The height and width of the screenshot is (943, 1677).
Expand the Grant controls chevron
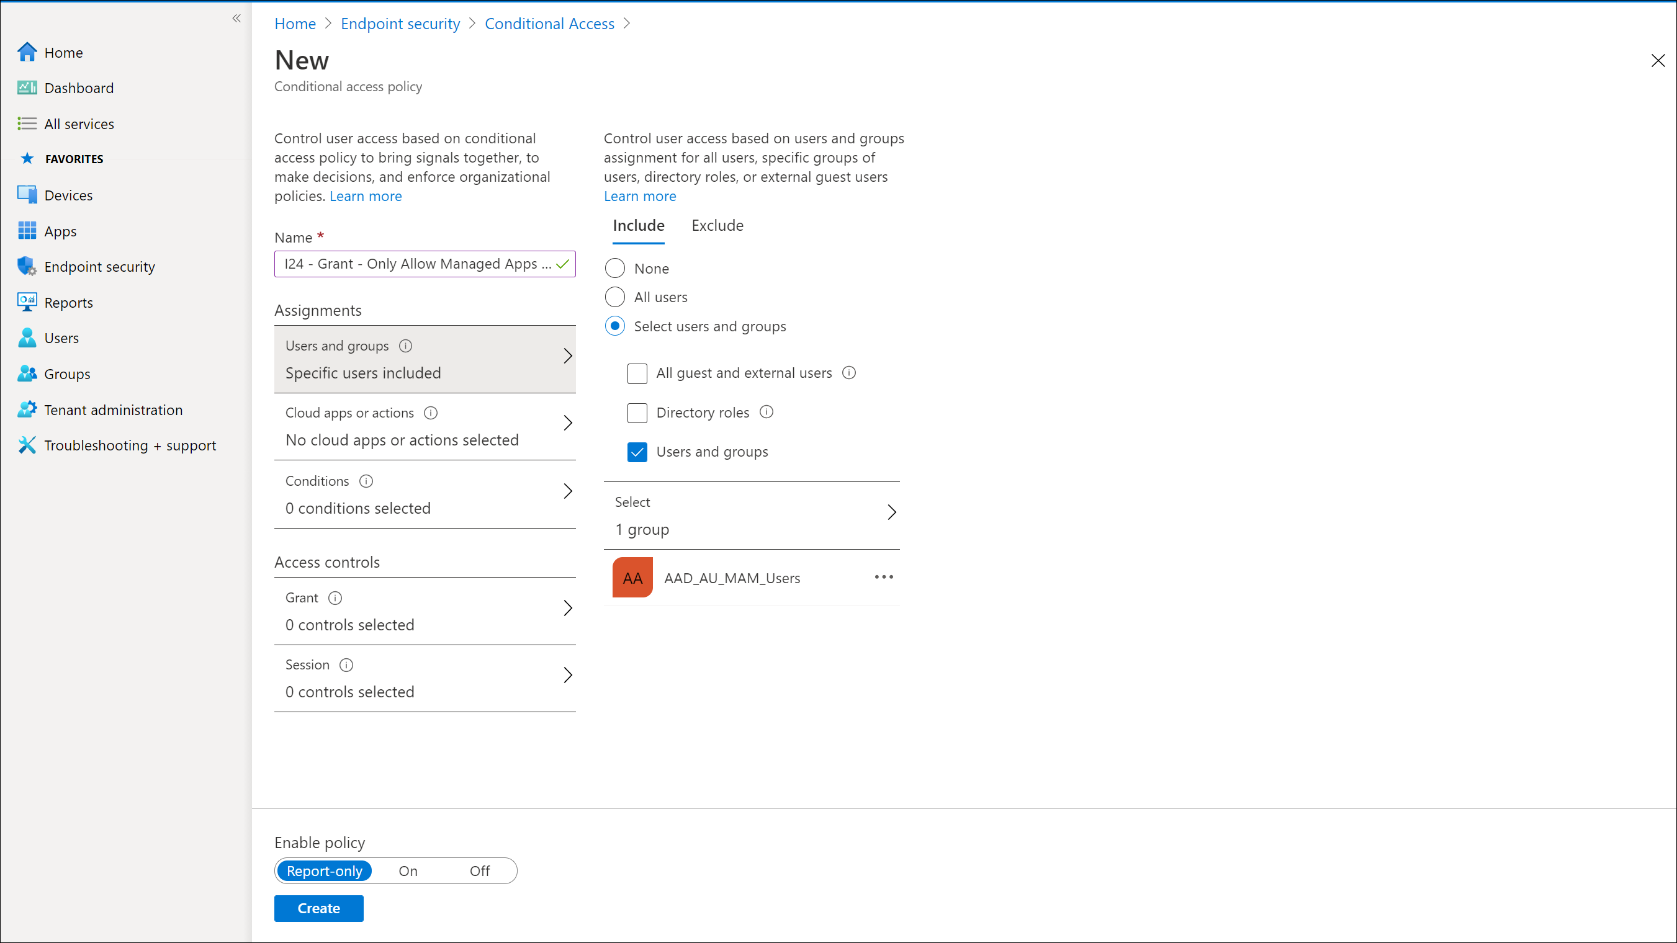pos(568,608)
